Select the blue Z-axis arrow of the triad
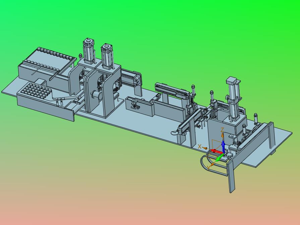The image size is (300, 225). click(223, 147)
